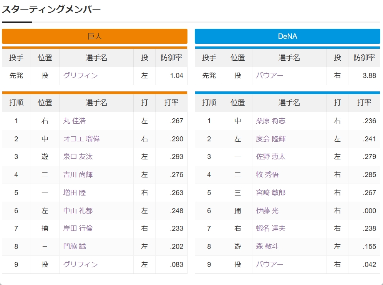Select batting average .267 for 丸 佳浩
The height and width of the screenshot is (285, 383).
(x=177, y=121)
